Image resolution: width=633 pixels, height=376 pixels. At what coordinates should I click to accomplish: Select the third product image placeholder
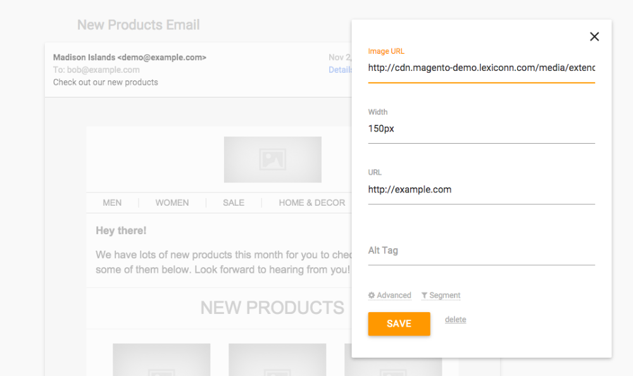(x=348, y=360)
